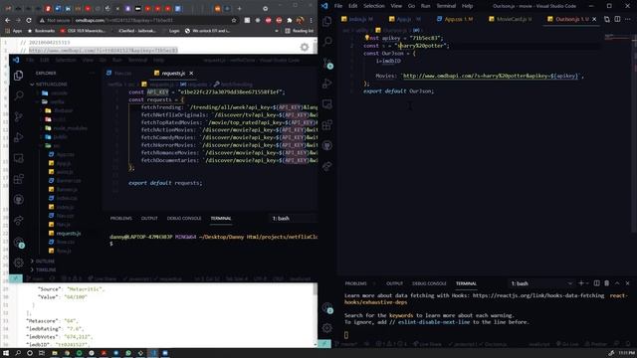Open Search icon in the left VS Code window
The image size is (637, 358).
click(x=18, y=95)
